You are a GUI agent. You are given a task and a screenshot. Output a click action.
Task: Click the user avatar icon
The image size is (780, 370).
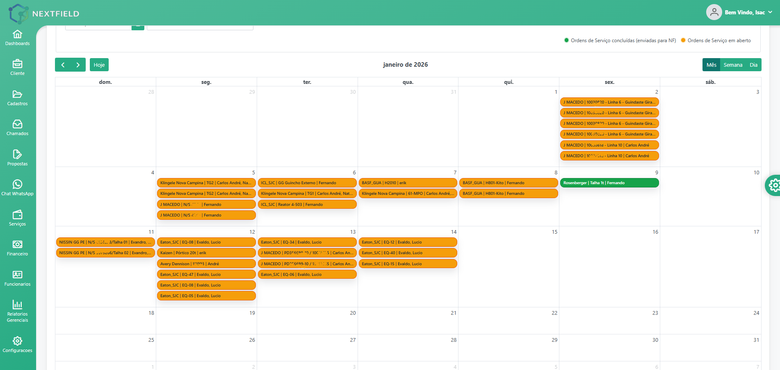714,12
